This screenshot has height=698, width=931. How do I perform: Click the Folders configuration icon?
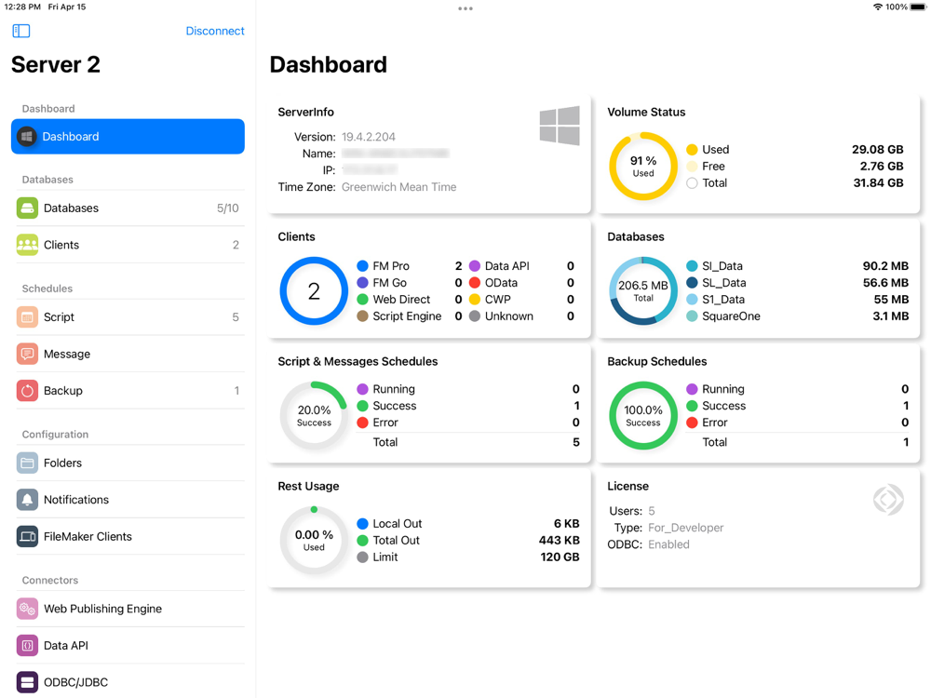pos(27,463)
